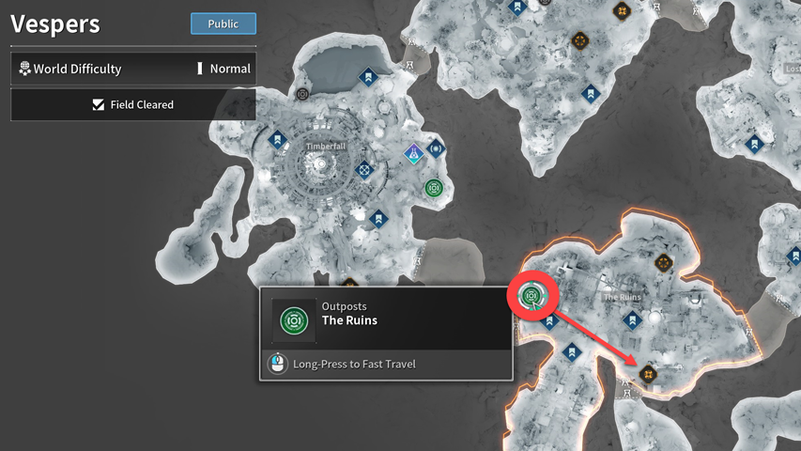This screenshot has width=801, height=451.
Task: Click the Vespers region title
Action: click(55, 24)
